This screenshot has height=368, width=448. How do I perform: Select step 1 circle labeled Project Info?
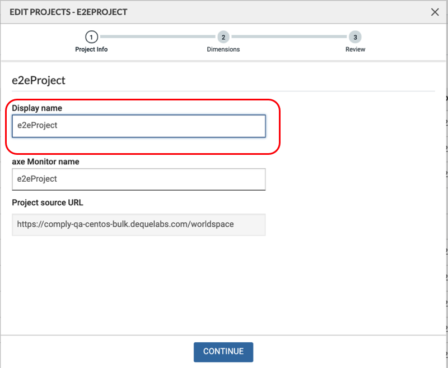click(91, 36)
